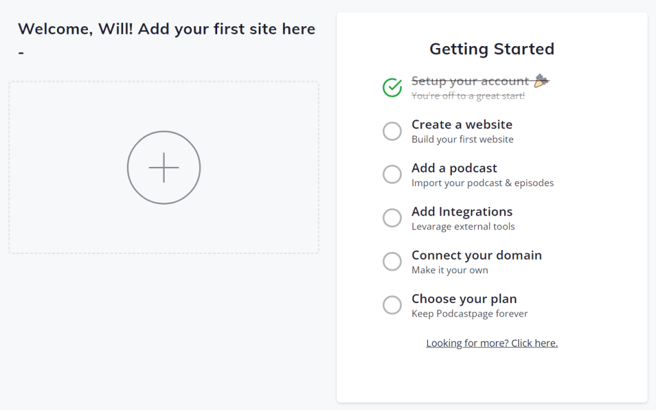Screen dimensions: 656x410
Task: Click the Getting Started heading
Action: pos(491,49)
